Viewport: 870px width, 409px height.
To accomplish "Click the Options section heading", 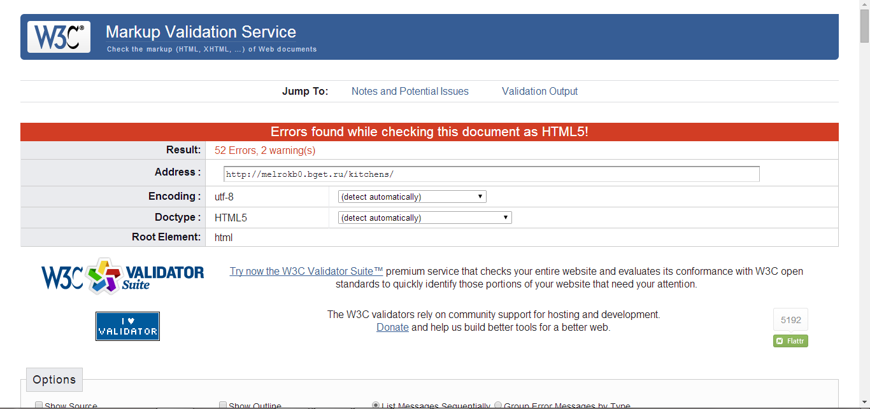I will (54, 380).
